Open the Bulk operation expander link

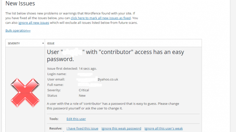18,30
